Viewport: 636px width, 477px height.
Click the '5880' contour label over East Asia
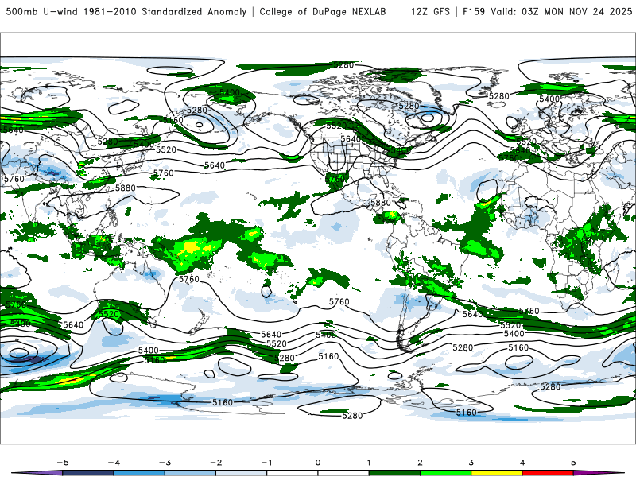pyautogui.click(x=126, y=188)
